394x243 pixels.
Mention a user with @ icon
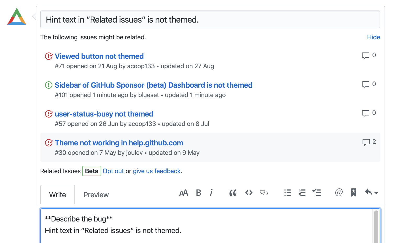pyautogui.click(x=339, y=192)
